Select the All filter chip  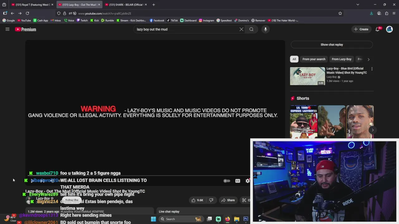(294, 59)
